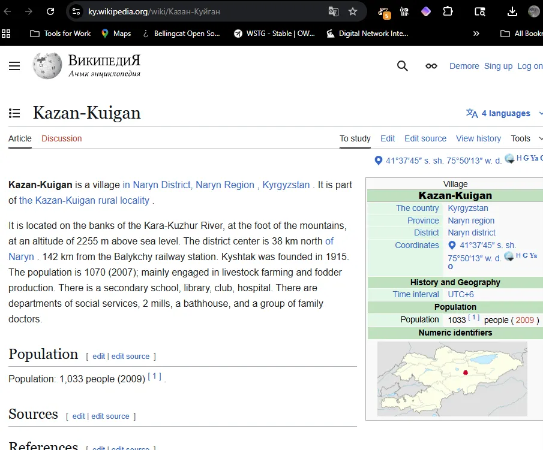
Task: Click the Wikipedia globe logo
Action: click(47, 65)
